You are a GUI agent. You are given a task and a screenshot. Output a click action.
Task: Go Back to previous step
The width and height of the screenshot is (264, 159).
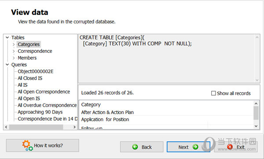(x=142, y=147)
